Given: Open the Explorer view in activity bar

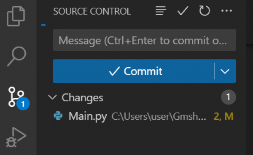Looking at the screenshot, I should coord(16,16).
